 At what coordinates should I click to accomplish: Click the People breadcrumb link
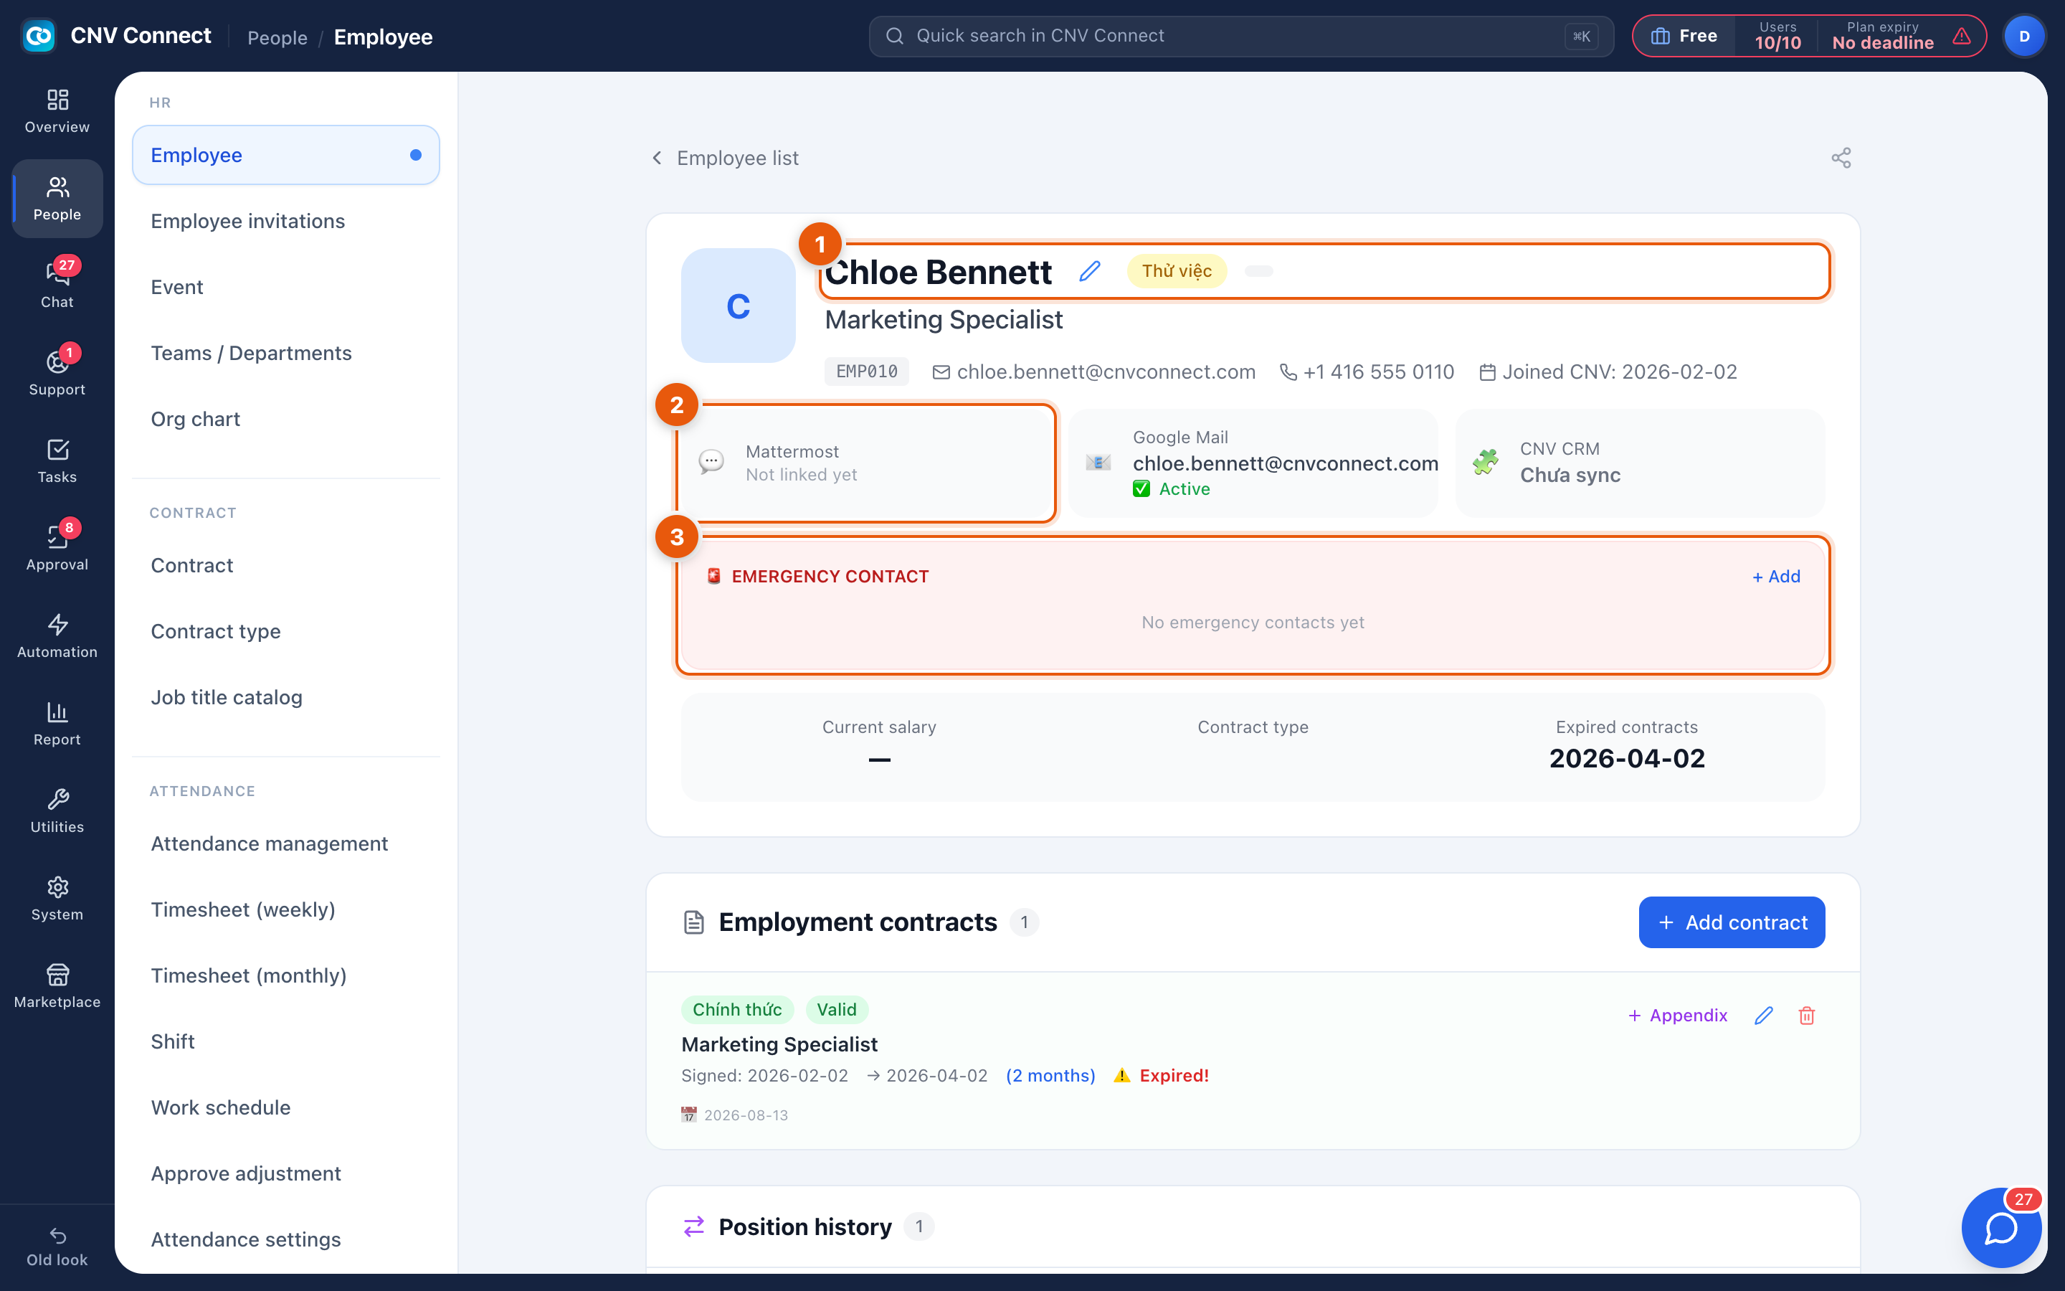coord(277,37)
